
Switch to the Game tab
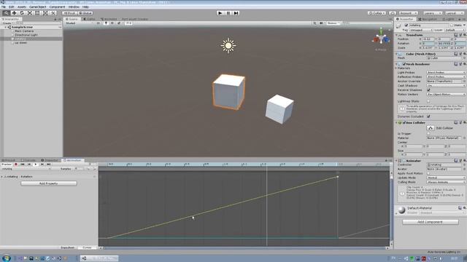tap(89, 19)
